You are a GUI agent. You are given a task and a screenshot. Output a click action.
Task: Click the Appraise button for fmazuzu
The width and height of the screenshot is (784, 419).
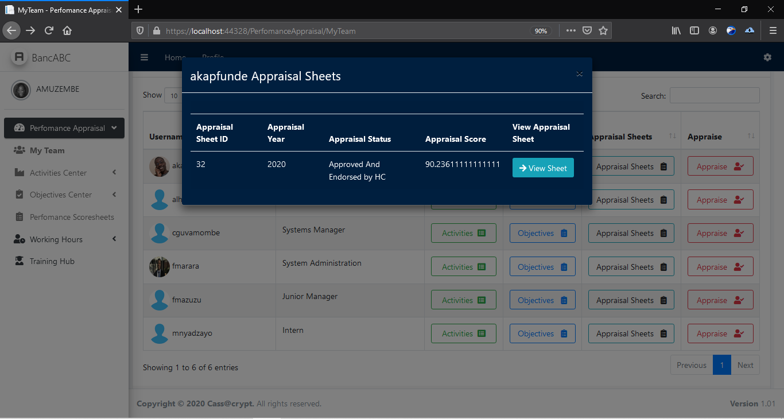tap(720, 300)
